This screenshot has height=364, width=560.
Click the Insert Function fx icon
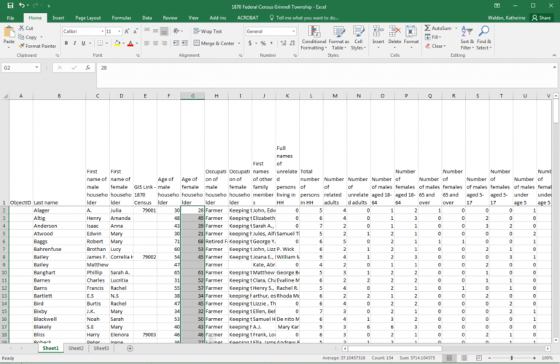87,68
